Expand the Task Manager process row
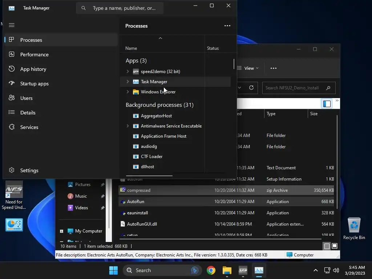This screenshot has height=279, width=372. tap(128, 82)
